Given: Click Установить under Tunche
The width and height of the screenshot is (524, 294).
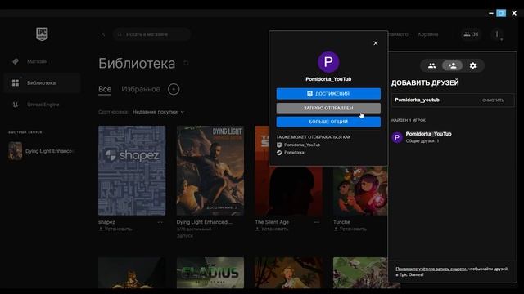Looking at the screenshot, I should tap(350, 229).
